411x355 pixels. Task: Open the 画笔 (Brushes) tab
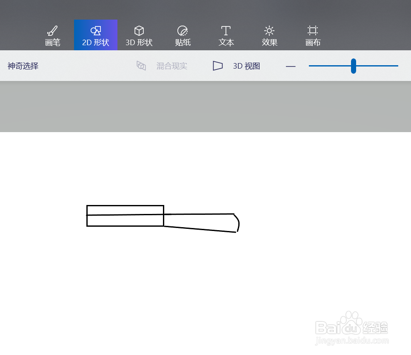point(52,35)
